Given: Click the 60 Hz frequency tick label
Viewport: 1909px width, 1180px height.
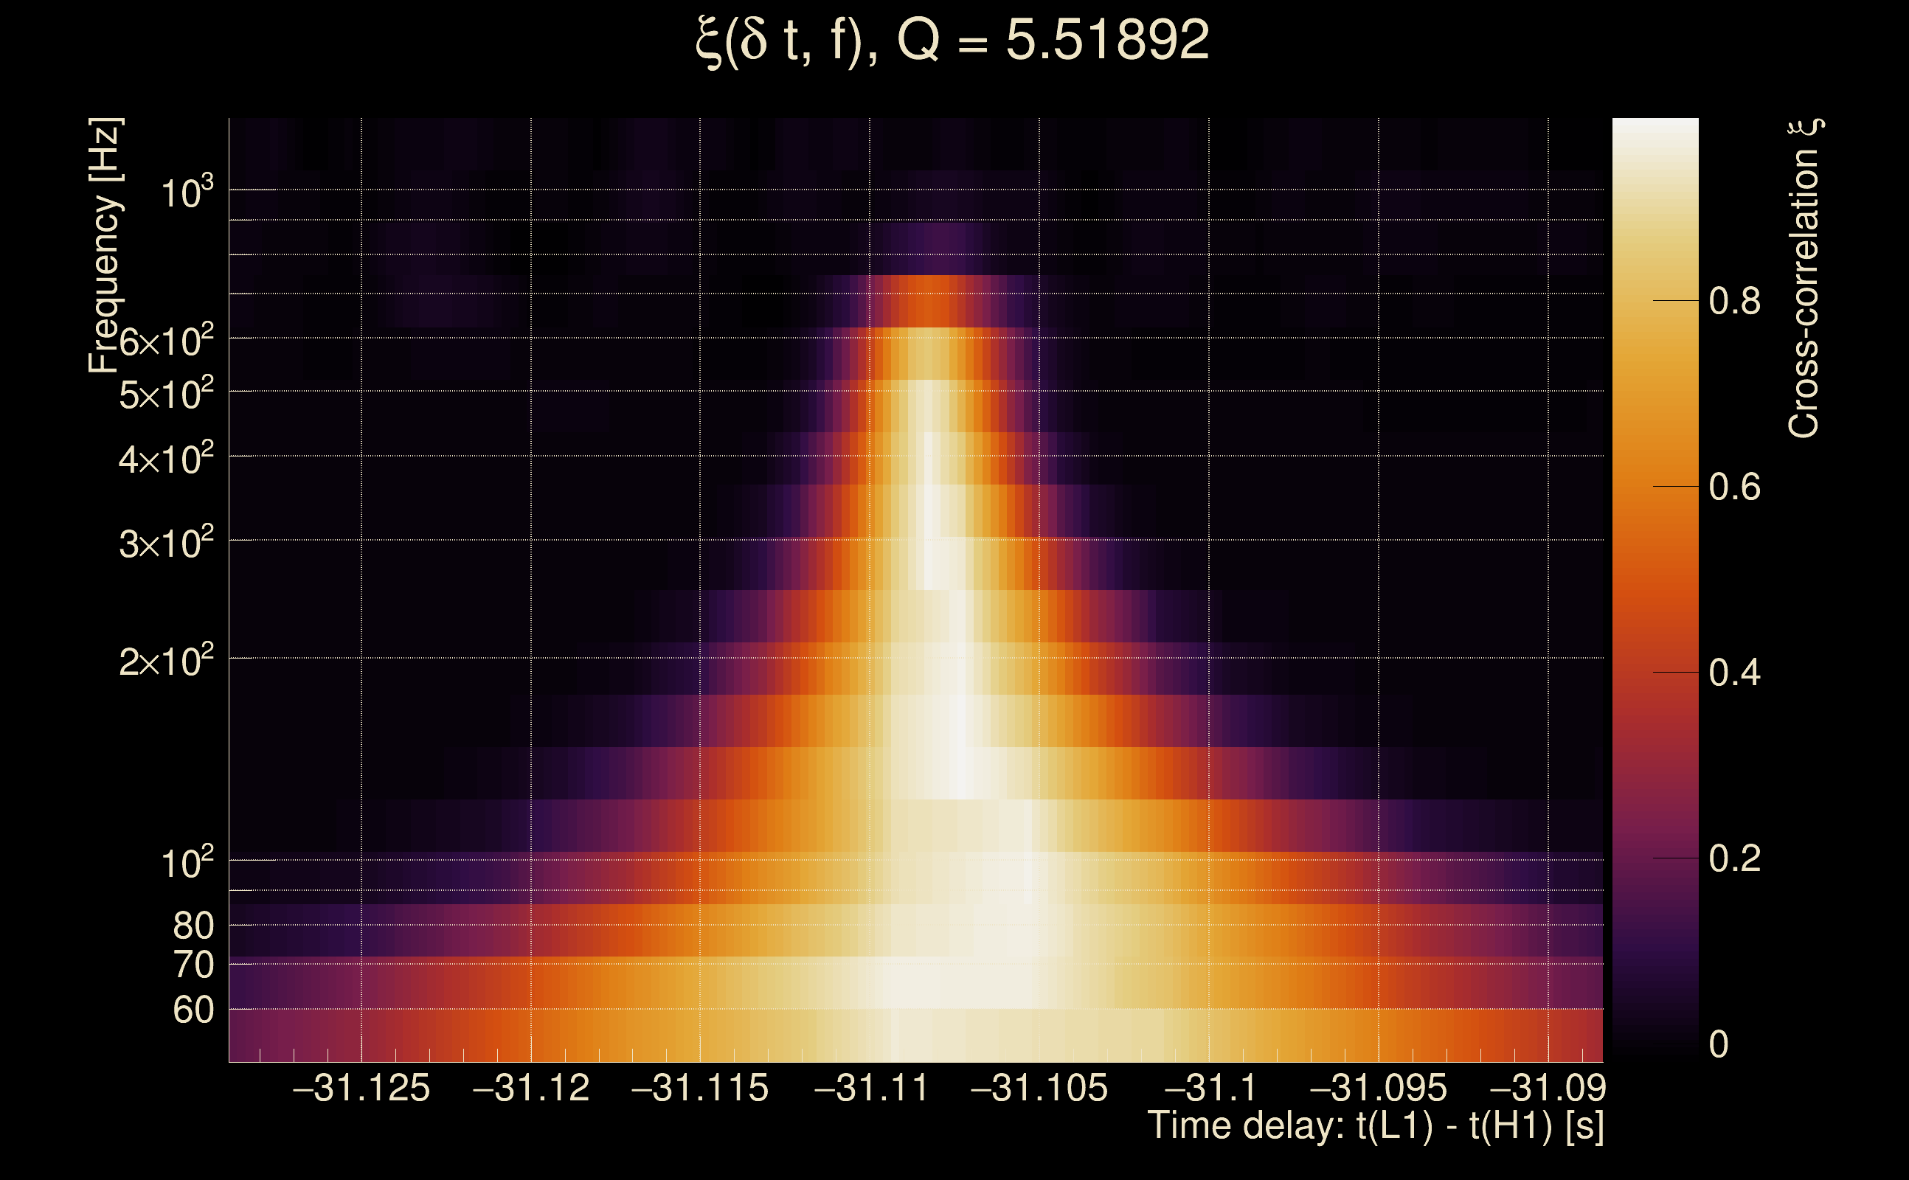Looking at the screenshot, I should [193, 1010].
